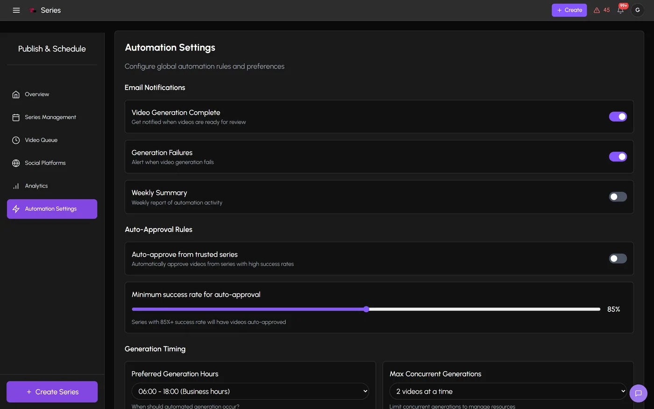Click the Create Series button
This screenshot has height=409, width=654.
coord(52,392)
